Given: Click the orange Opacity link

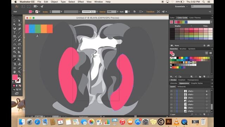Looking at the screenshot, I should 102,12.
